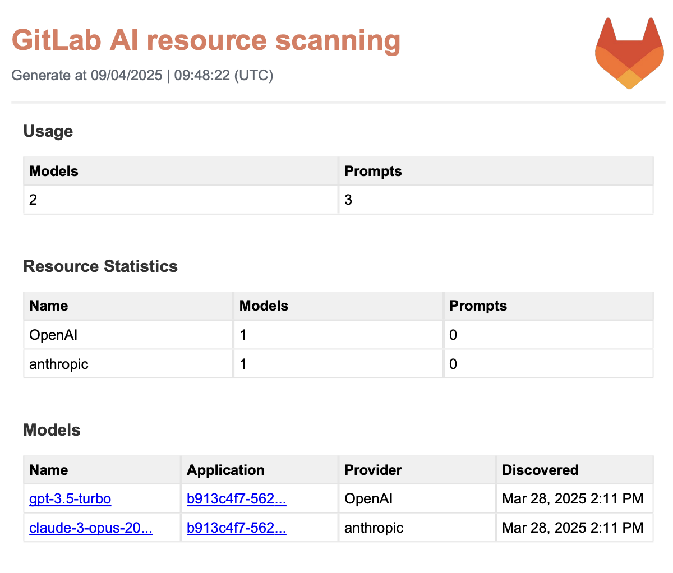Open the gpt-3.5-turbo model link
The width and height of the screenshot is (673, 573).
[70, 498]
